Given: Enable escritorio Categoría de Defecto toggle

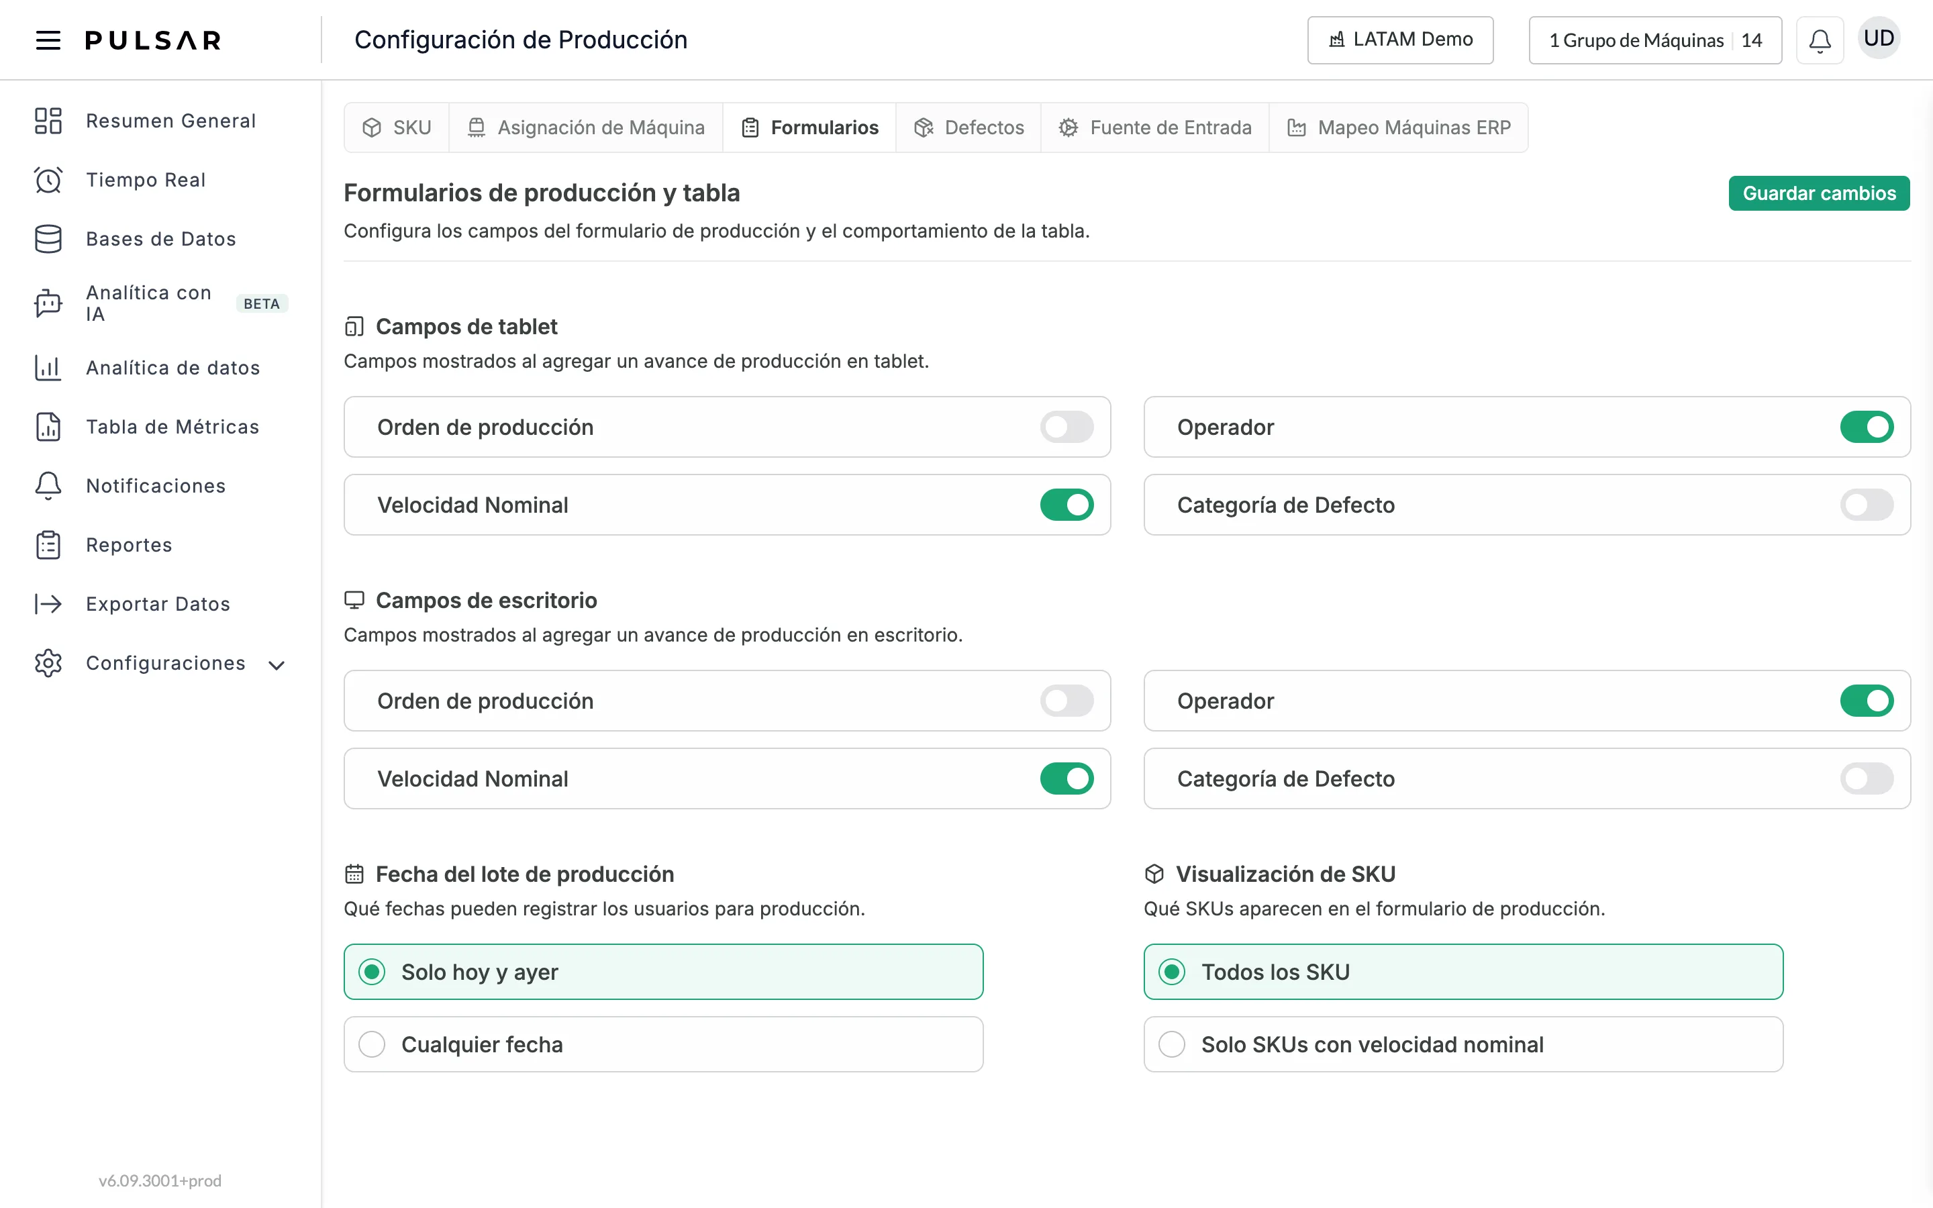Looking at the screenshot, I should pos(1867,778).
